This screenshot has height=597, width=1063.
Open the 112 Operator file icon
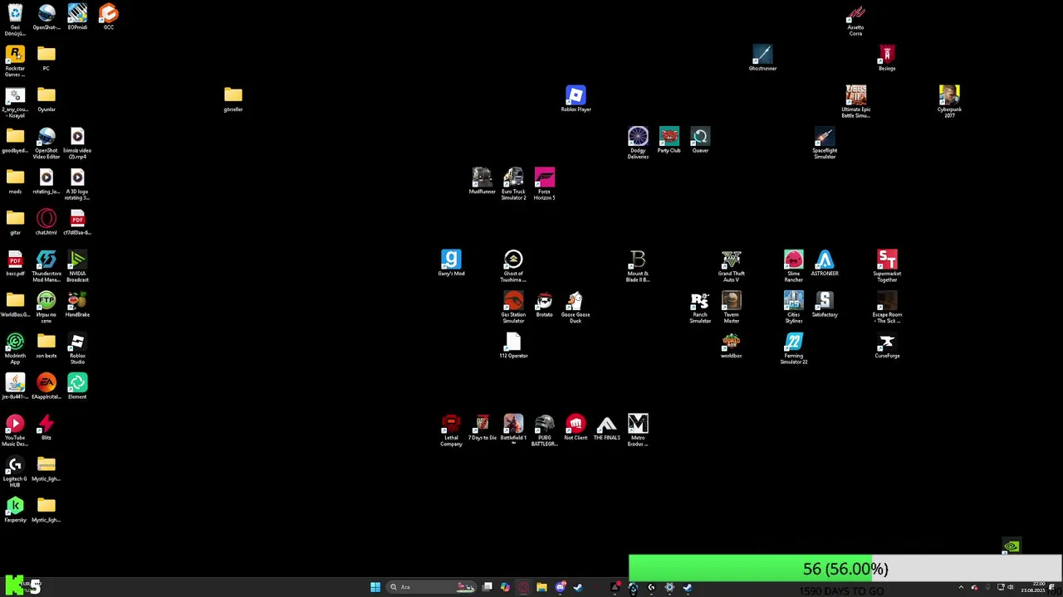tap(513, 346)
